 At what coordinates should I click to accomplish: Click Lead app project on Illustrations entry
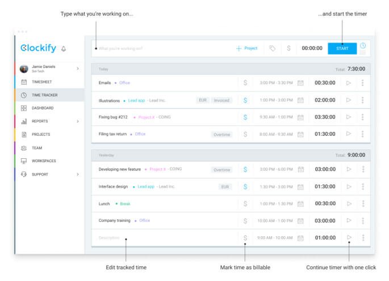(x=136, y=100)
